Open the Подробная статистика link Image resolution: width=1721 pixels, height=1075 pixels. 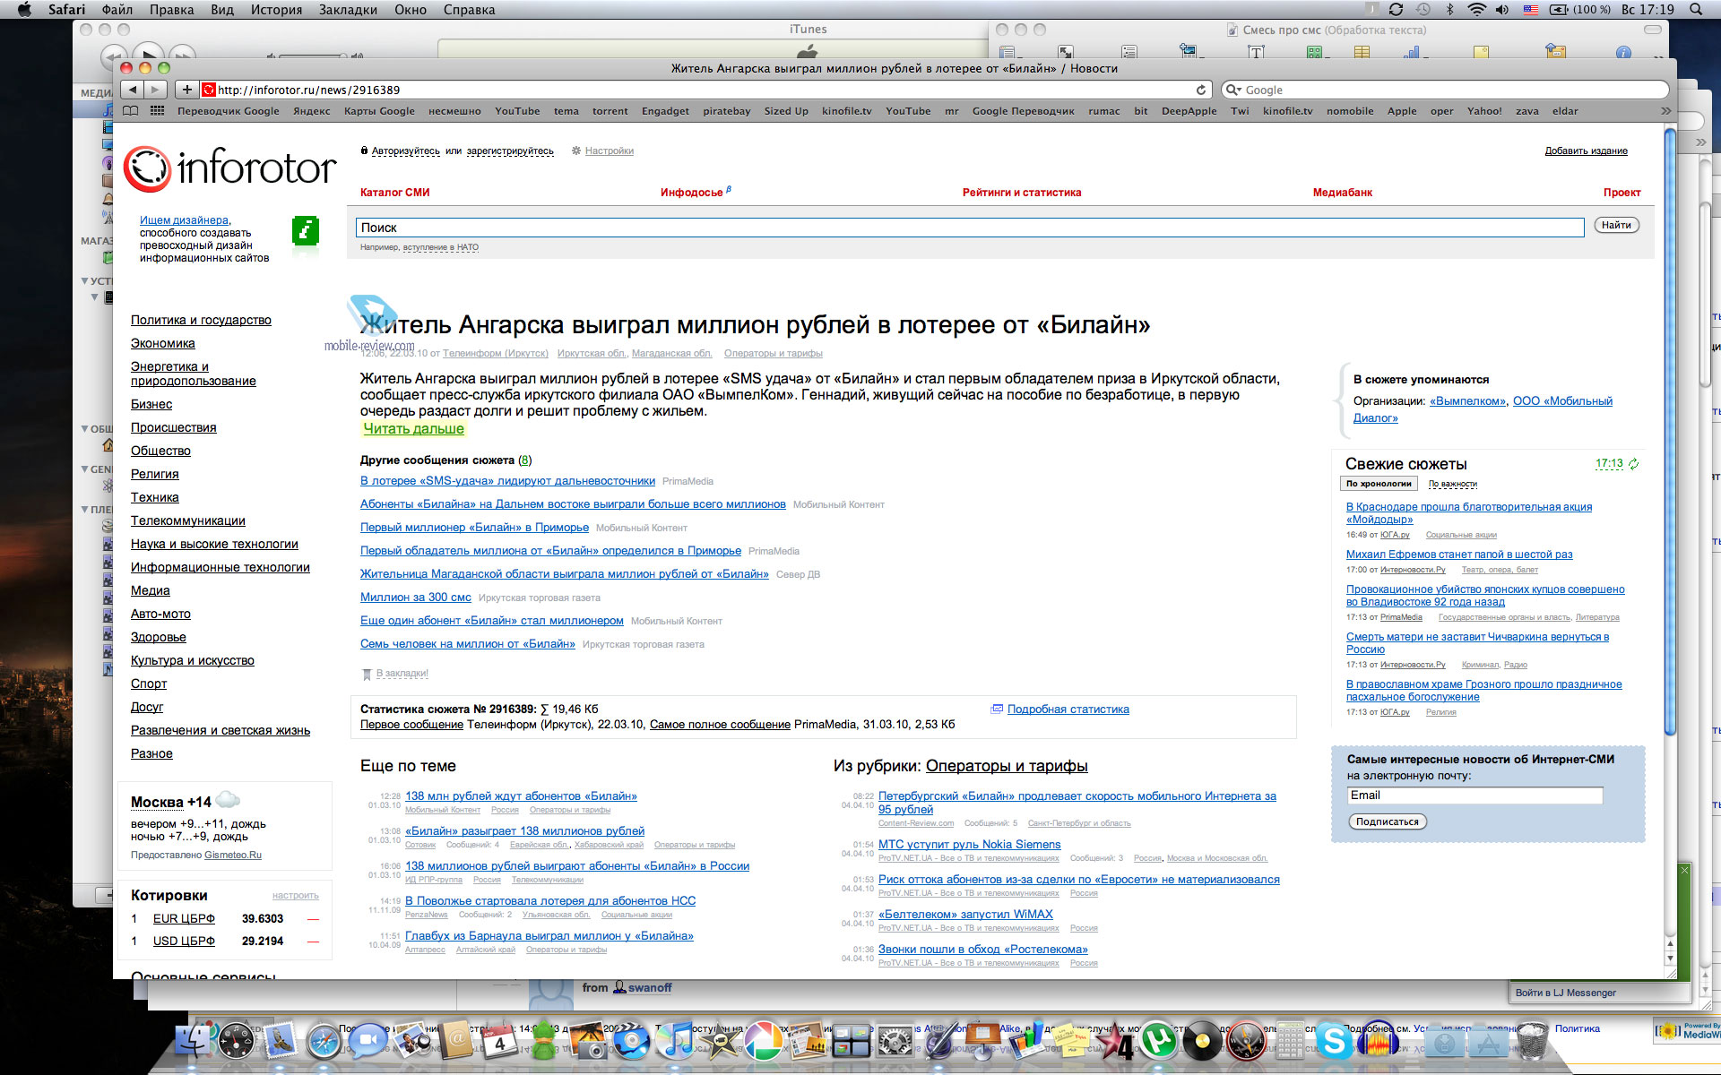click(1068, 709)
